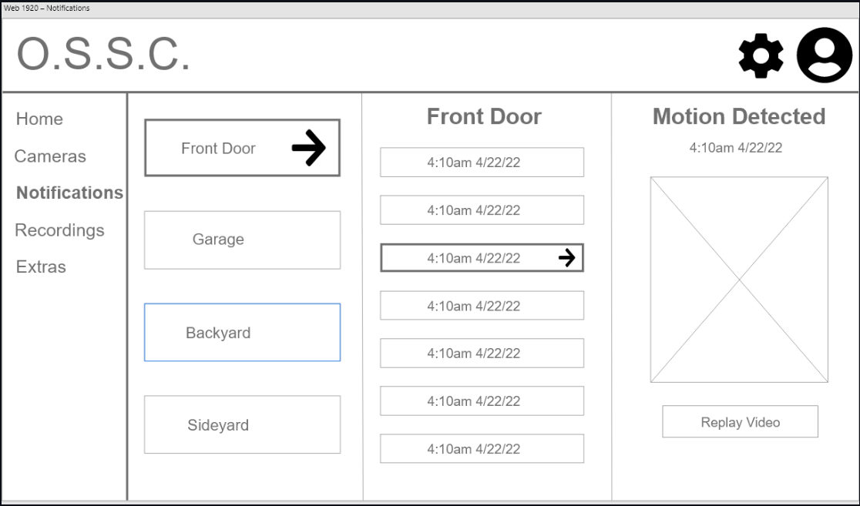Click the Replay Video button

tap(740, 421)
